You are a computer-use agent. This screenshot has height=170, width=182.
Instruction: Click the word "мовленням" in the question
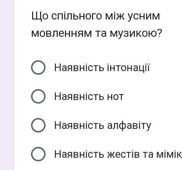click(x=61, y=34)
